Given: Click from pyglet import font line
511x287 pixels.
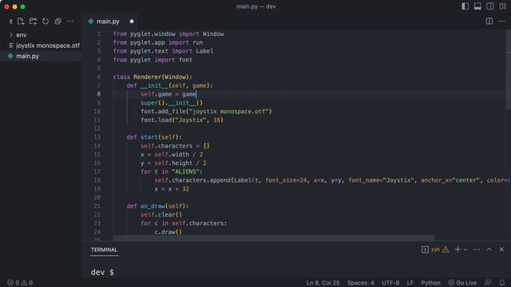Looking at the screenshot, I should pos(153,60).
